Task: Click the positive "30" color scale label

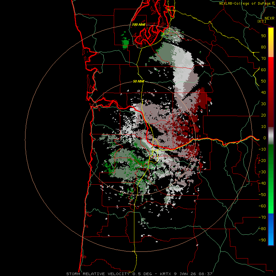Action: coord(263,104)
